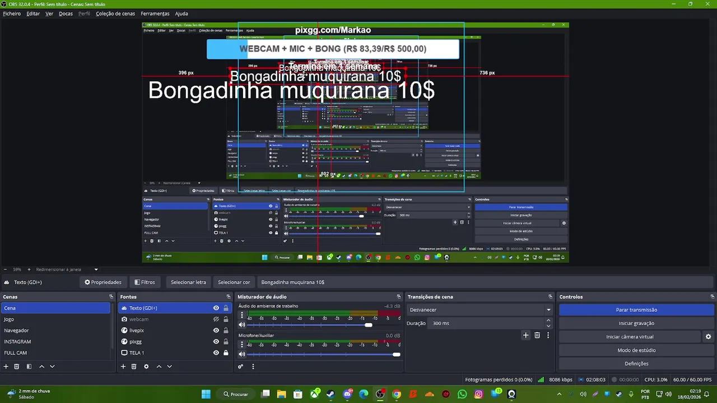Open options dots for Áudio do ambiente de trabalho
Screen dimensions: 717x403
(x=242, y=315)
